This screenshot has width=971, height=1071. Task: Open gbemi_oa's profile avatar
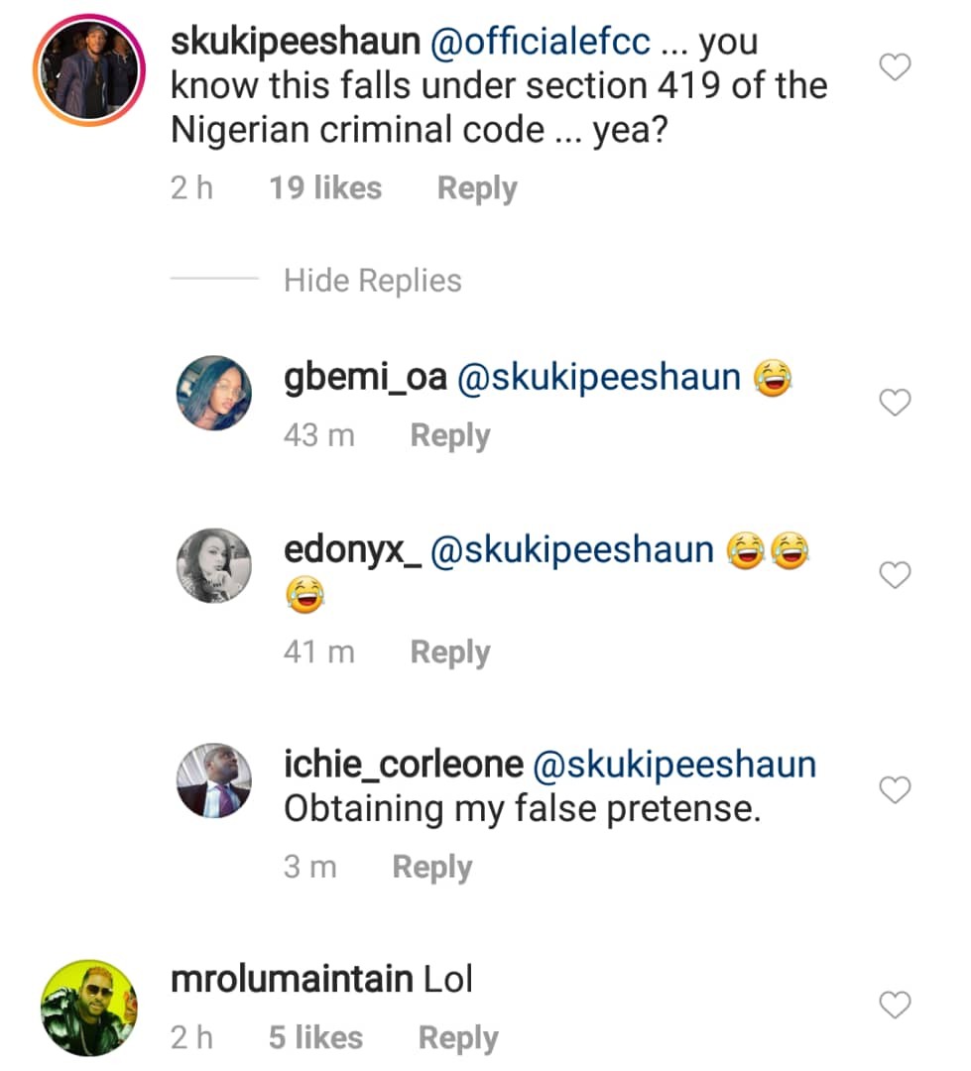pyautogui.click(x=213, y=393)
